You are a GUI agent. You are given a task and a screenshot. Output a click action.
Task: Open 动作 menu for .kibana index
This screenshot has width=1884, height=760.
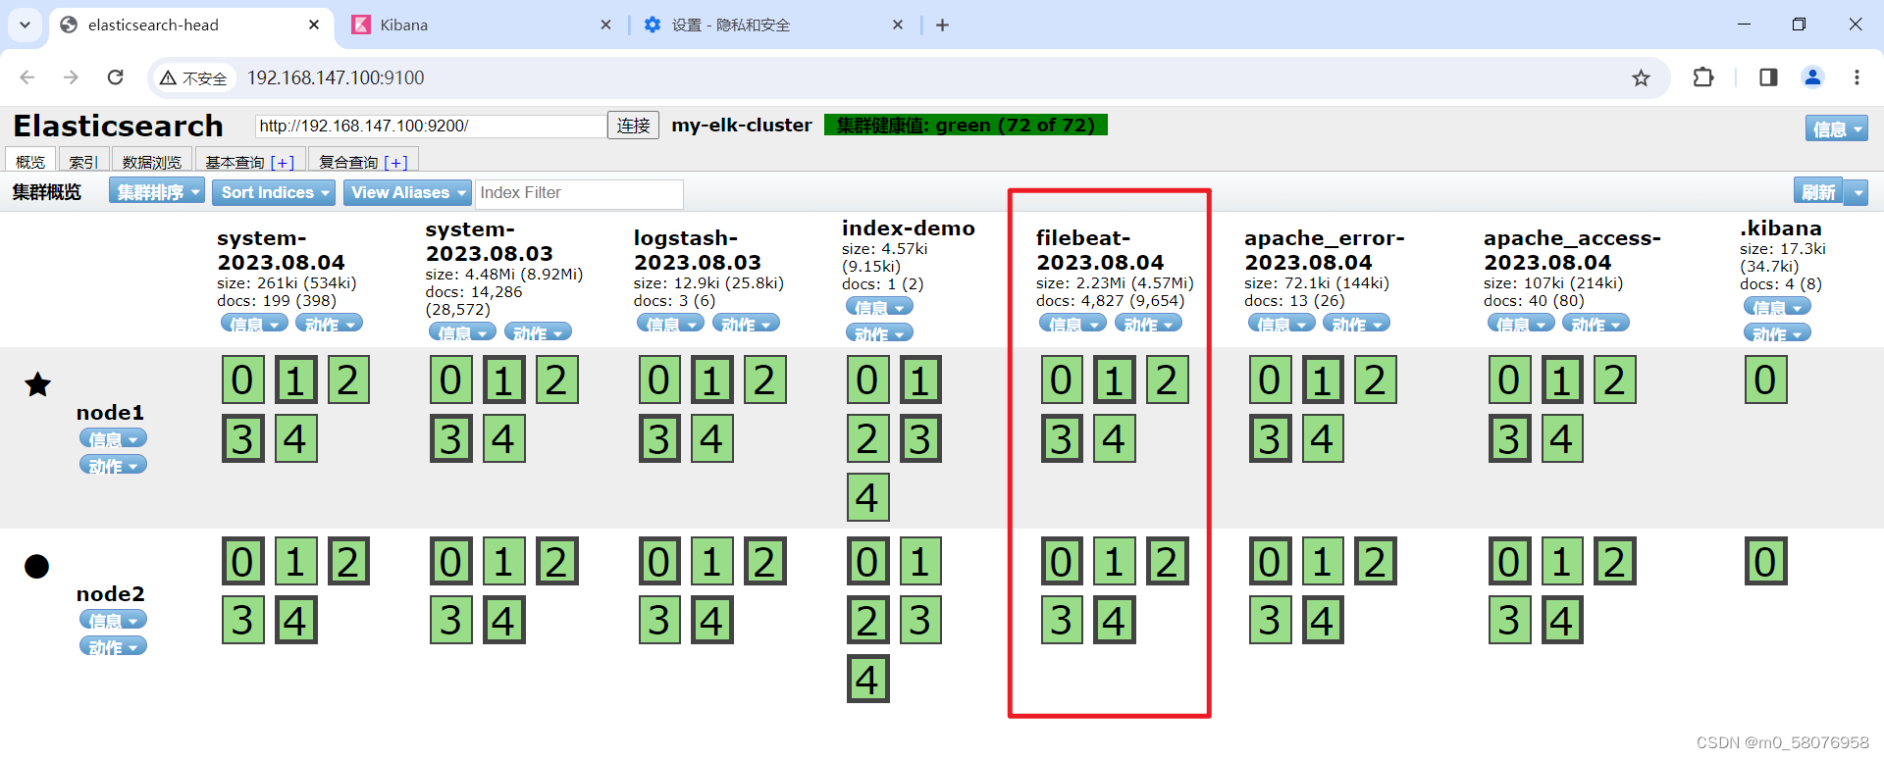(1777, 332)
